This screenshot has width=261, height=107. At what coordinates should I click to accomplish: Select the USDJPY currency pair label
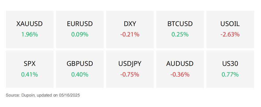click(130, 64)
